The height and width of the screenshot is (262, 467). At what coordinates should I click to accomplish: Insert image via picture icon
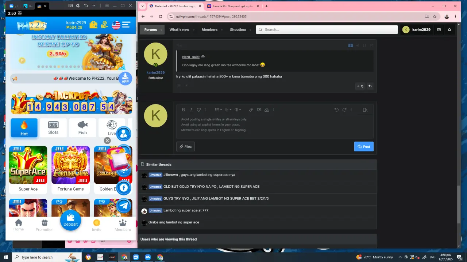pyautogui.click(x=259, y=110)
